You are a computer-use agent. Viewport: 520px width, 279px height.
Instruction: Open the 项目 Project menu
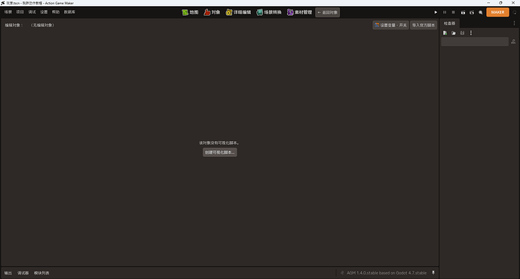click(x=20, y=12)
